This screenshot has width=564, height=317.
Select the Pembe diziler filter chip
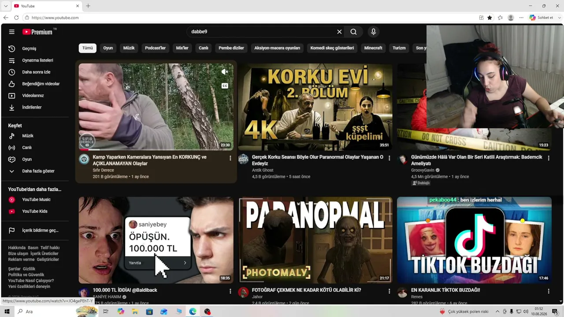231,48
